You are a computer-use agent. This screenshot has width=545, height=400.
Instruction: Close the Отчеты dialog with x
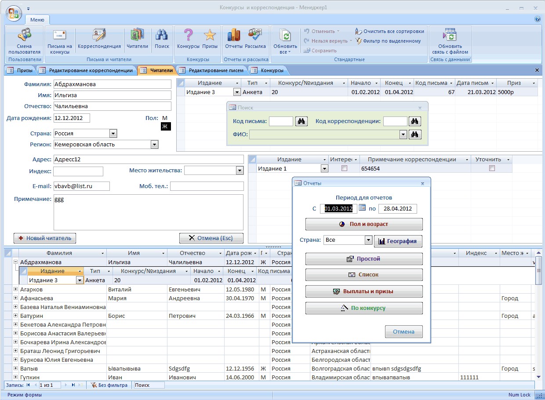(422, 183)
